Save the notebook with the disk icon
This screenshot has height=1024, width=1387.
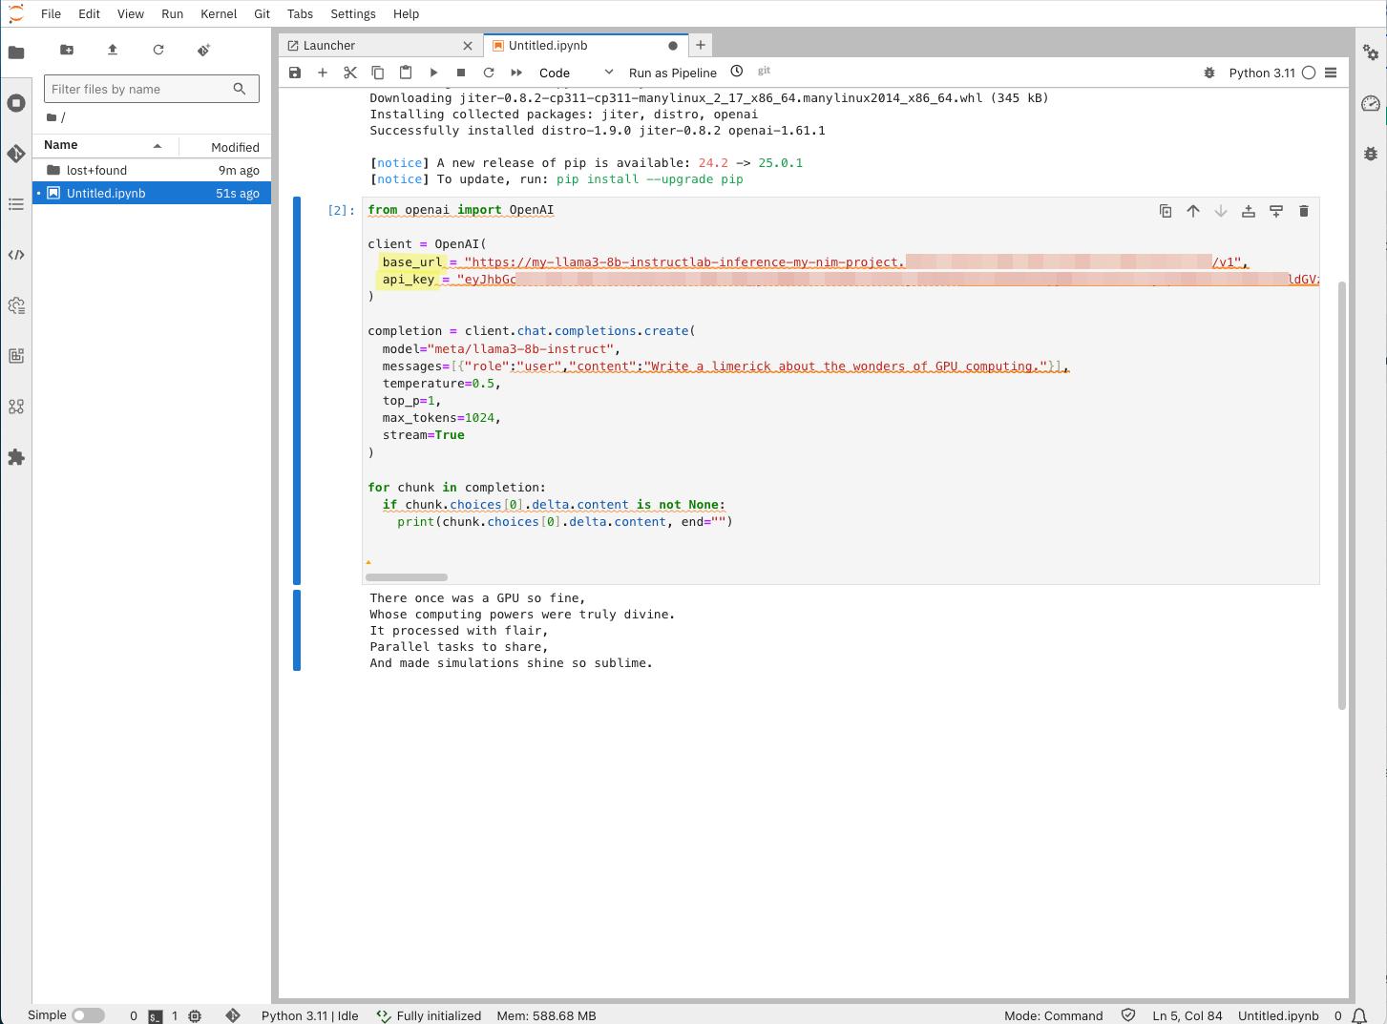coord(295,73)
